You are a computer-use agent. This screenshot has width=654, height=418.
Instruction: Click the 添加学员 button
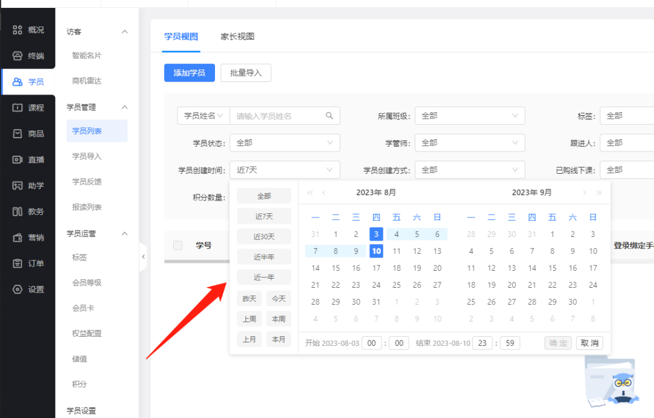(x=189, y=72)
